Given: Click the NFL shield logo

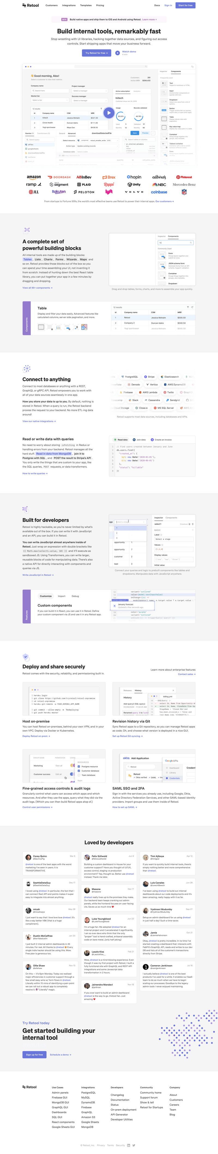Looking at the screenshot, I should tap(184, 192).
